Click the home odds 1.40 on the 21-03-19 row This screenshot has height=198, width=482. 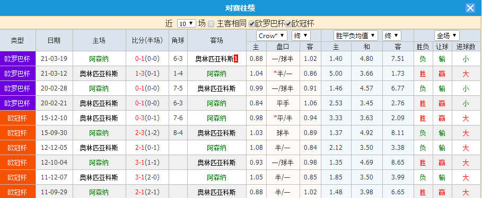click(336, 59)
